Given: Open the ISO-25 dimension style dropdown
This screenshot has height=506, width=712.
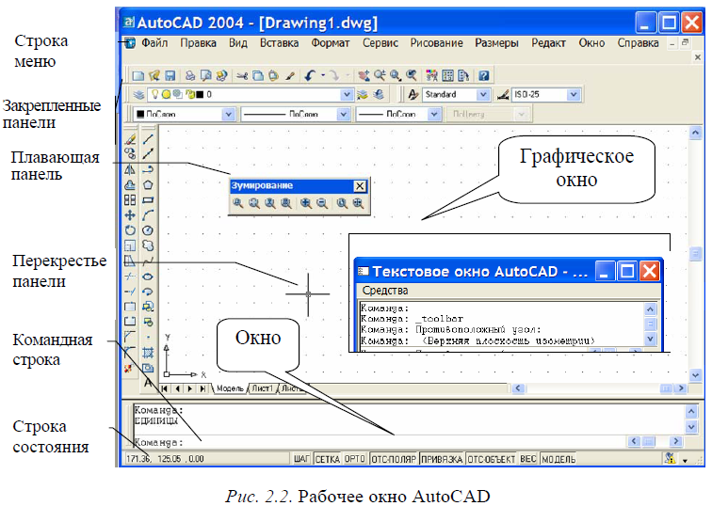Looking at the screenshot, I should click(574, 95).
